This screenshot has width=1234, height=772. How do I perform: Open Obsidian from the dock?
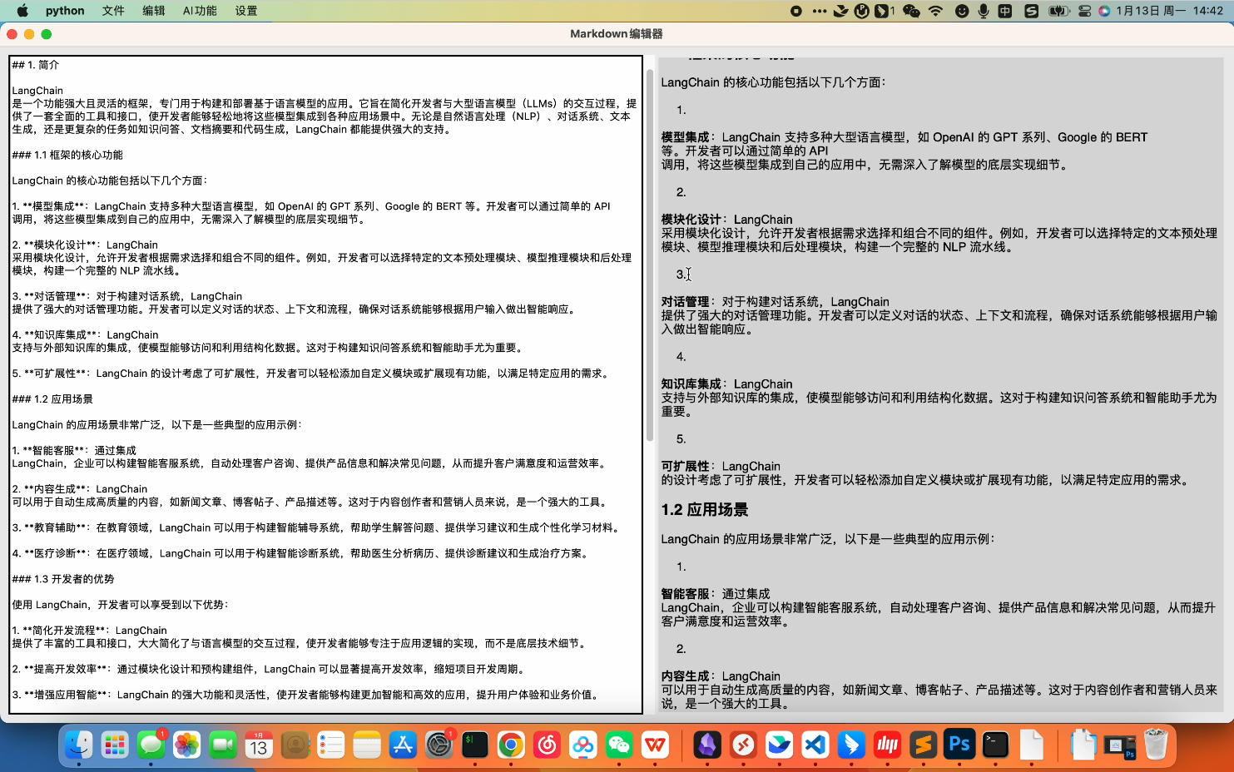(x=707, y=745)
